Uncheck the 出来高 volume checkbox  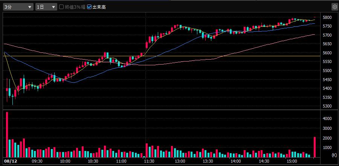89,7
